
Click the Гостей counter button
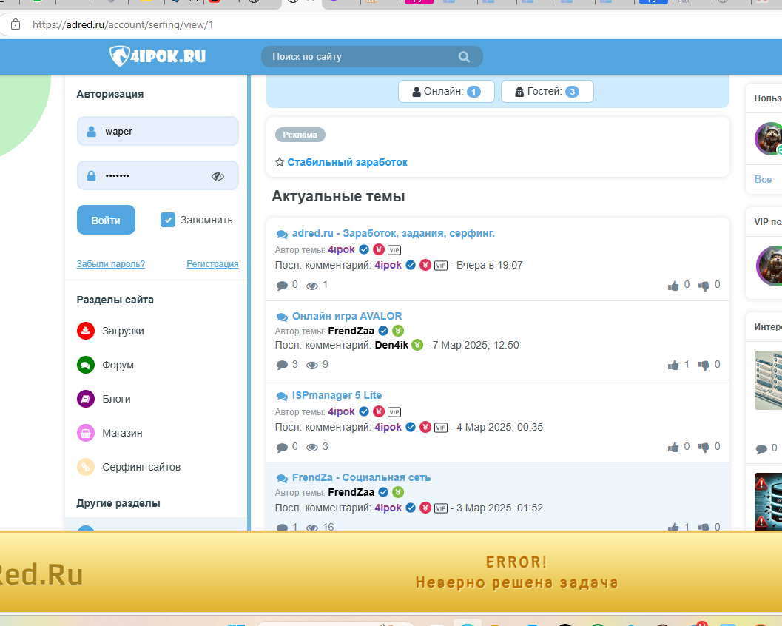pyautogui.click(x=547, y=92)
